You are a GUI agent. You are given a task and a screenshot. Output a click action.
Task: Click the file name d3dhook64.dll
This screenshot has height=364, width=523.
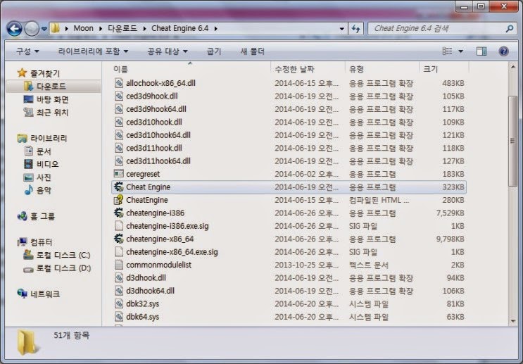click(151, 291)
